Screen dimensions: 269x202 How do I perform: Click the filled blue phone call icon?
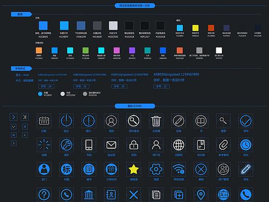click(x=246, y=195)
